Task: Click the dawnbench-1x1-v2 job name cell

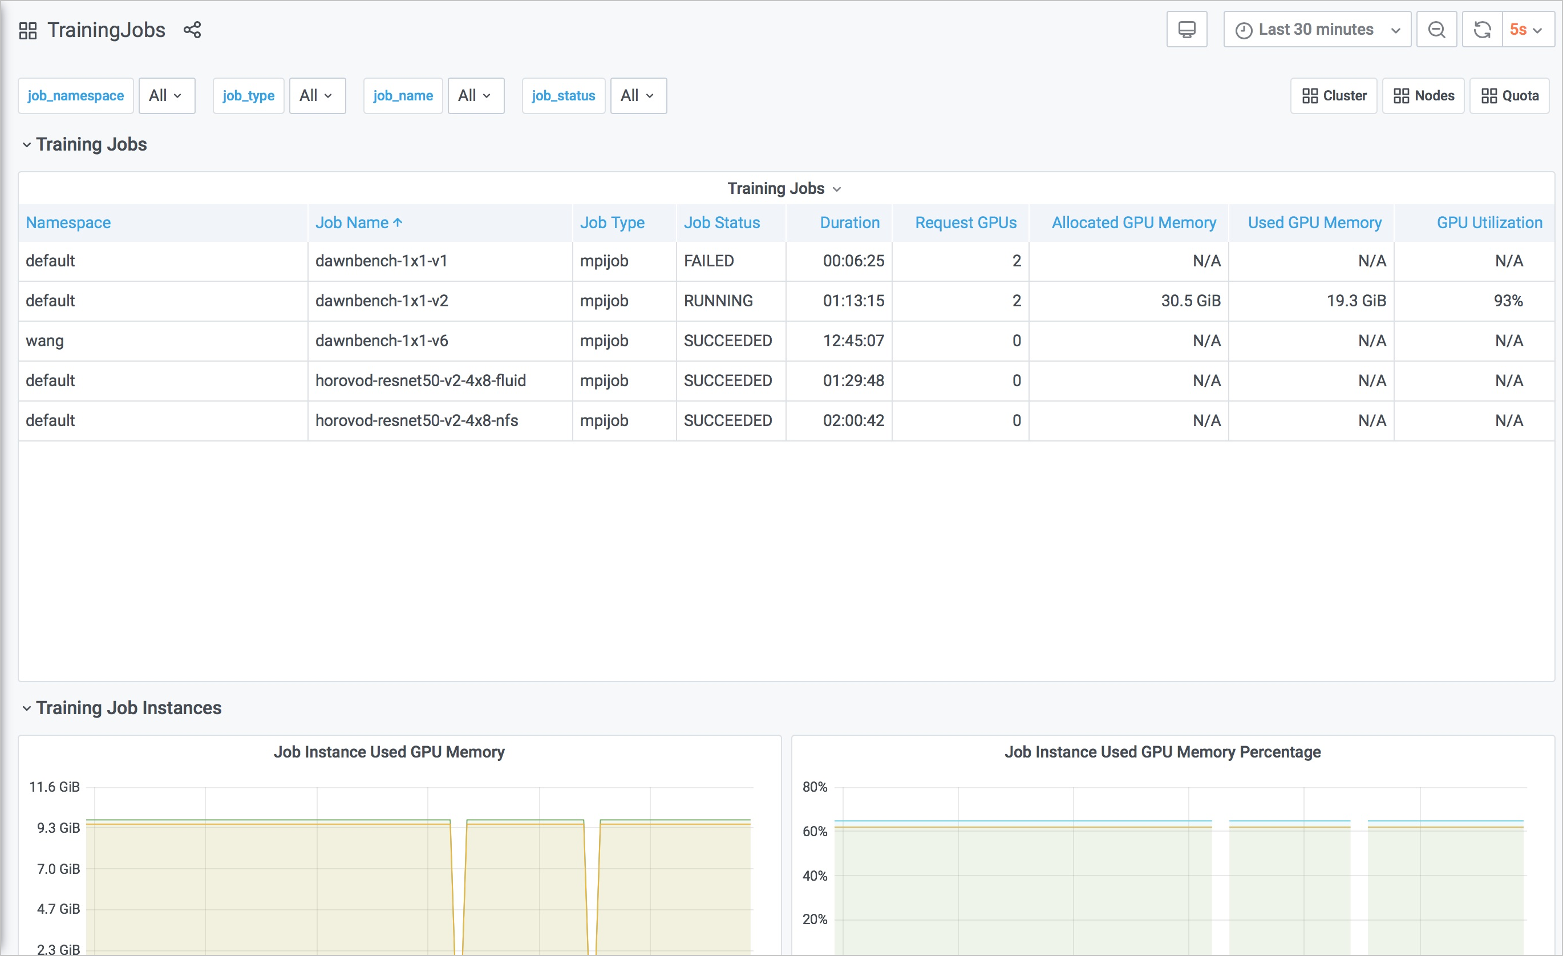Action: pyautogui.click(x=381, y=301)
